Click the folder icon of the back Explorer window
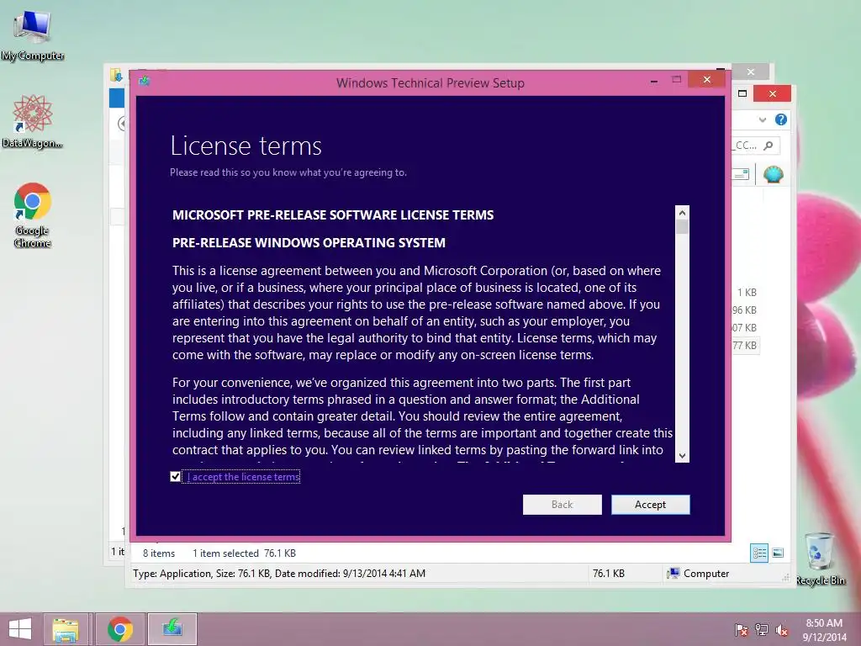The height and width of the screenshot is (646, 861). [x=116, y=75]
